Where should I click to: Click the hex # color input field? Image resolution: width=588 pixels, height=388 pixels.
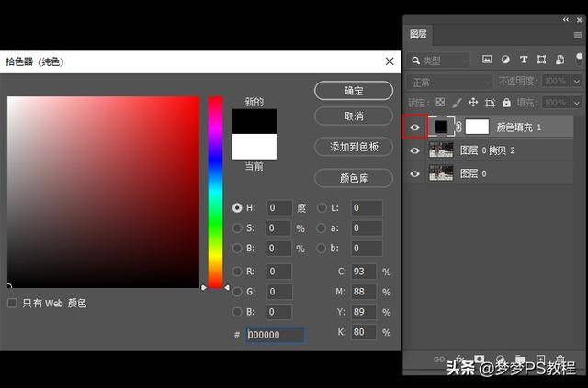tap(275, 335)
